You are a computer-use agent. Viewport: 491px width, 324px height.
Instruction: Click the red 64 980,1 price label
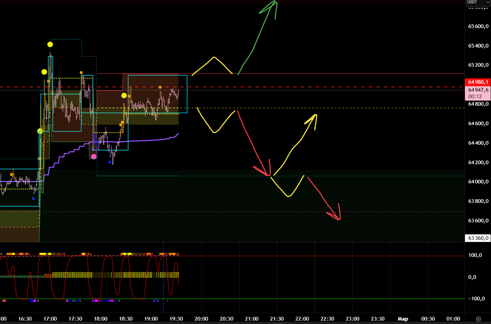click(478, 82)
